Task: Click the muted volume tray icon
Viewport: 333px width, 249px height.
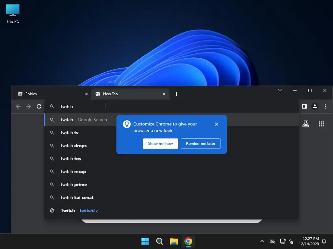Action: coord(291,241)
